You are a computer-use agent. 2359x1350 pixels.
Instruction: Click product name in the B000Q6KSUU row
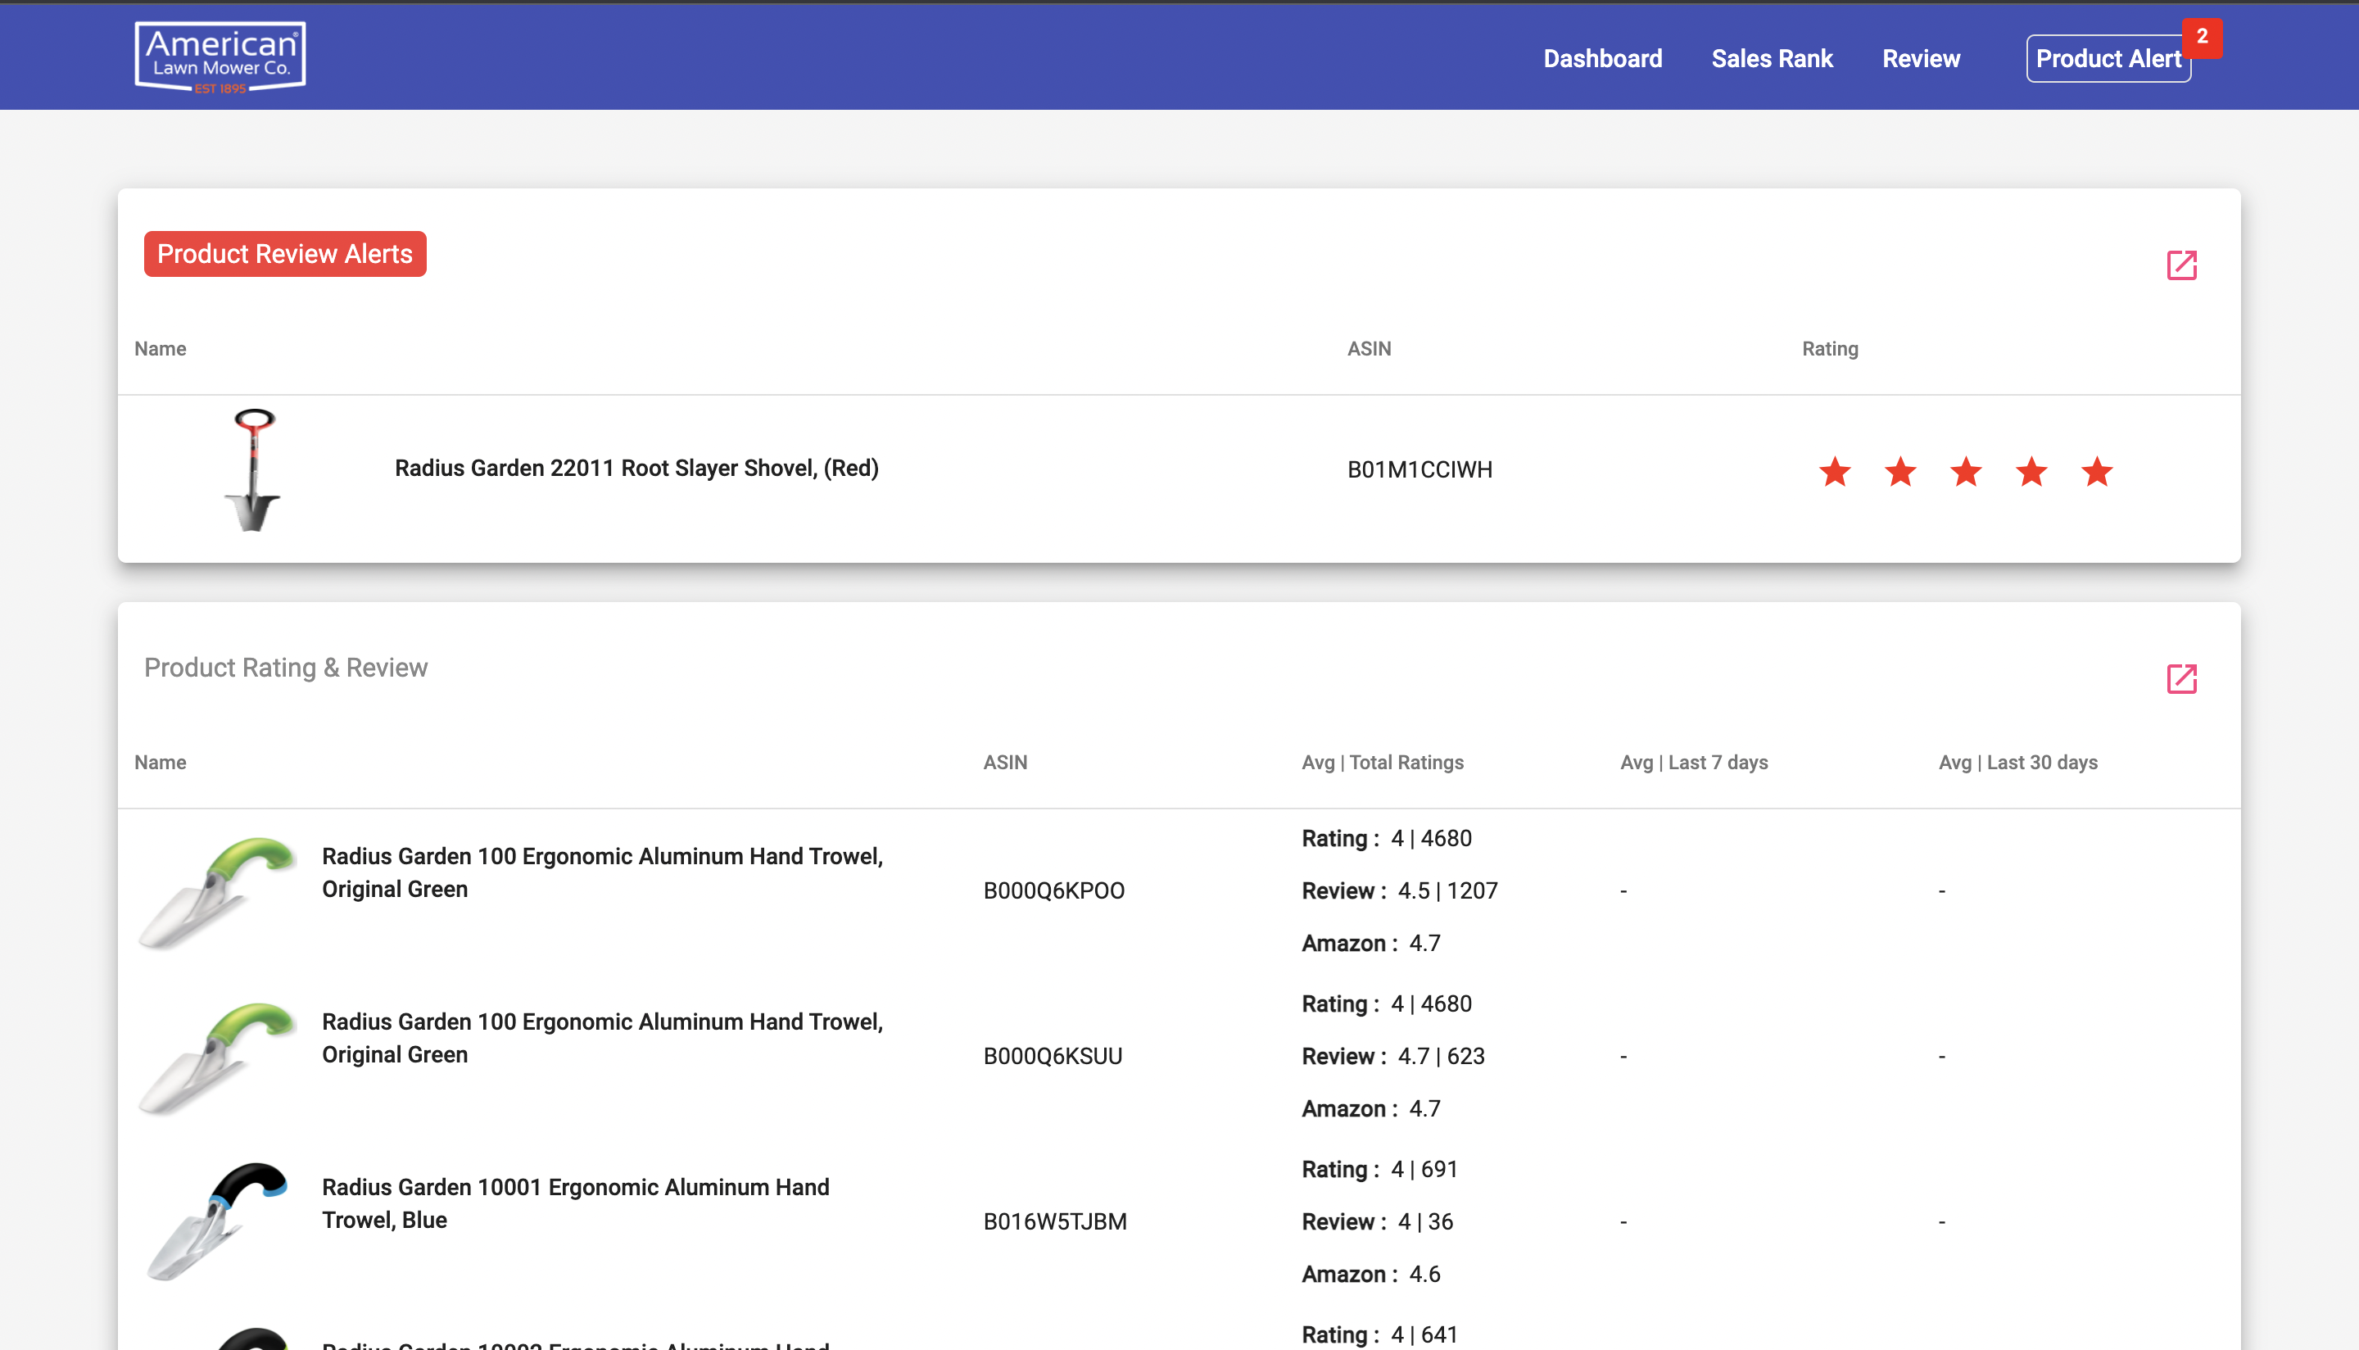[x=603, y=1039]
